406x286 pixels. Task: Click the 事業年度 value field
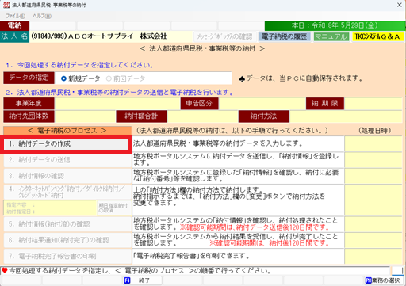pyautogui.click(x=117, y=103)
